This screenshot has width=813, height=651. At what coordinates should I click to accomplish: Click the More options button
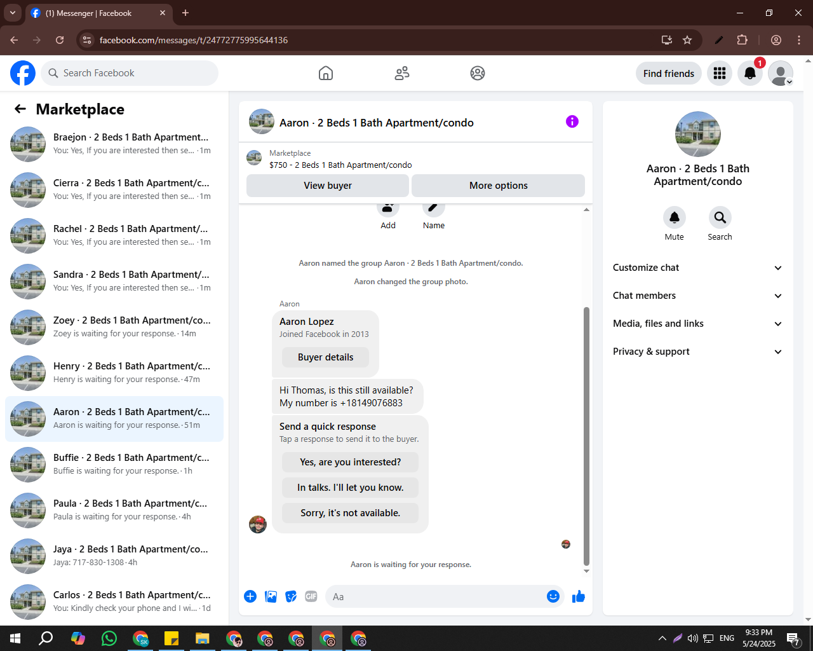point(499,186)
